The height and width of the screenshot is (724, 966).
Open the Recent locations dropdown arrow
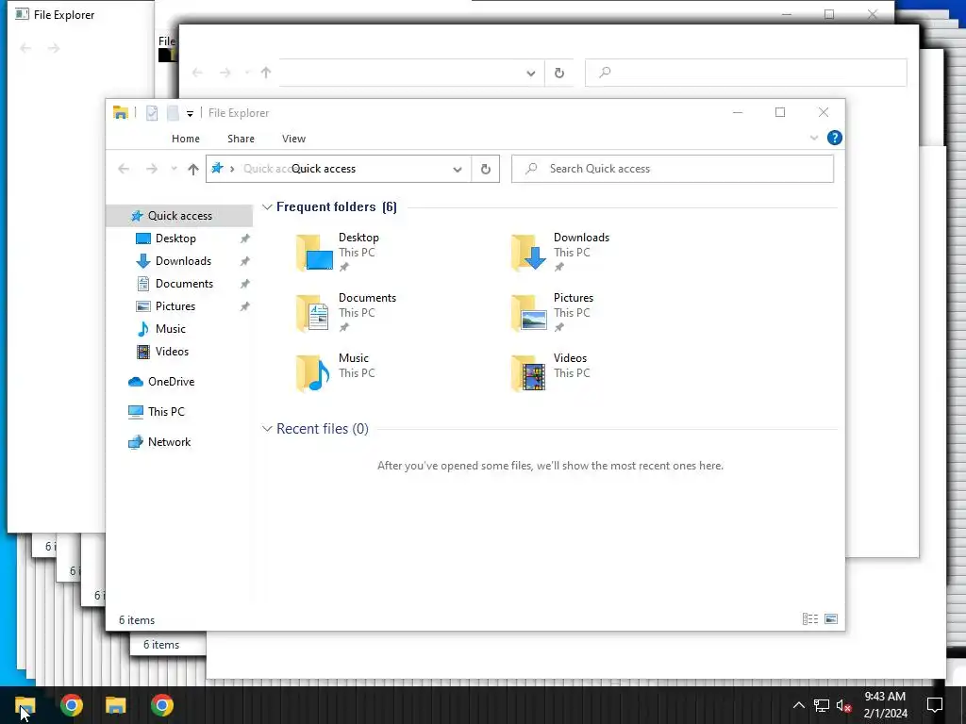click(x=174, y=169)
